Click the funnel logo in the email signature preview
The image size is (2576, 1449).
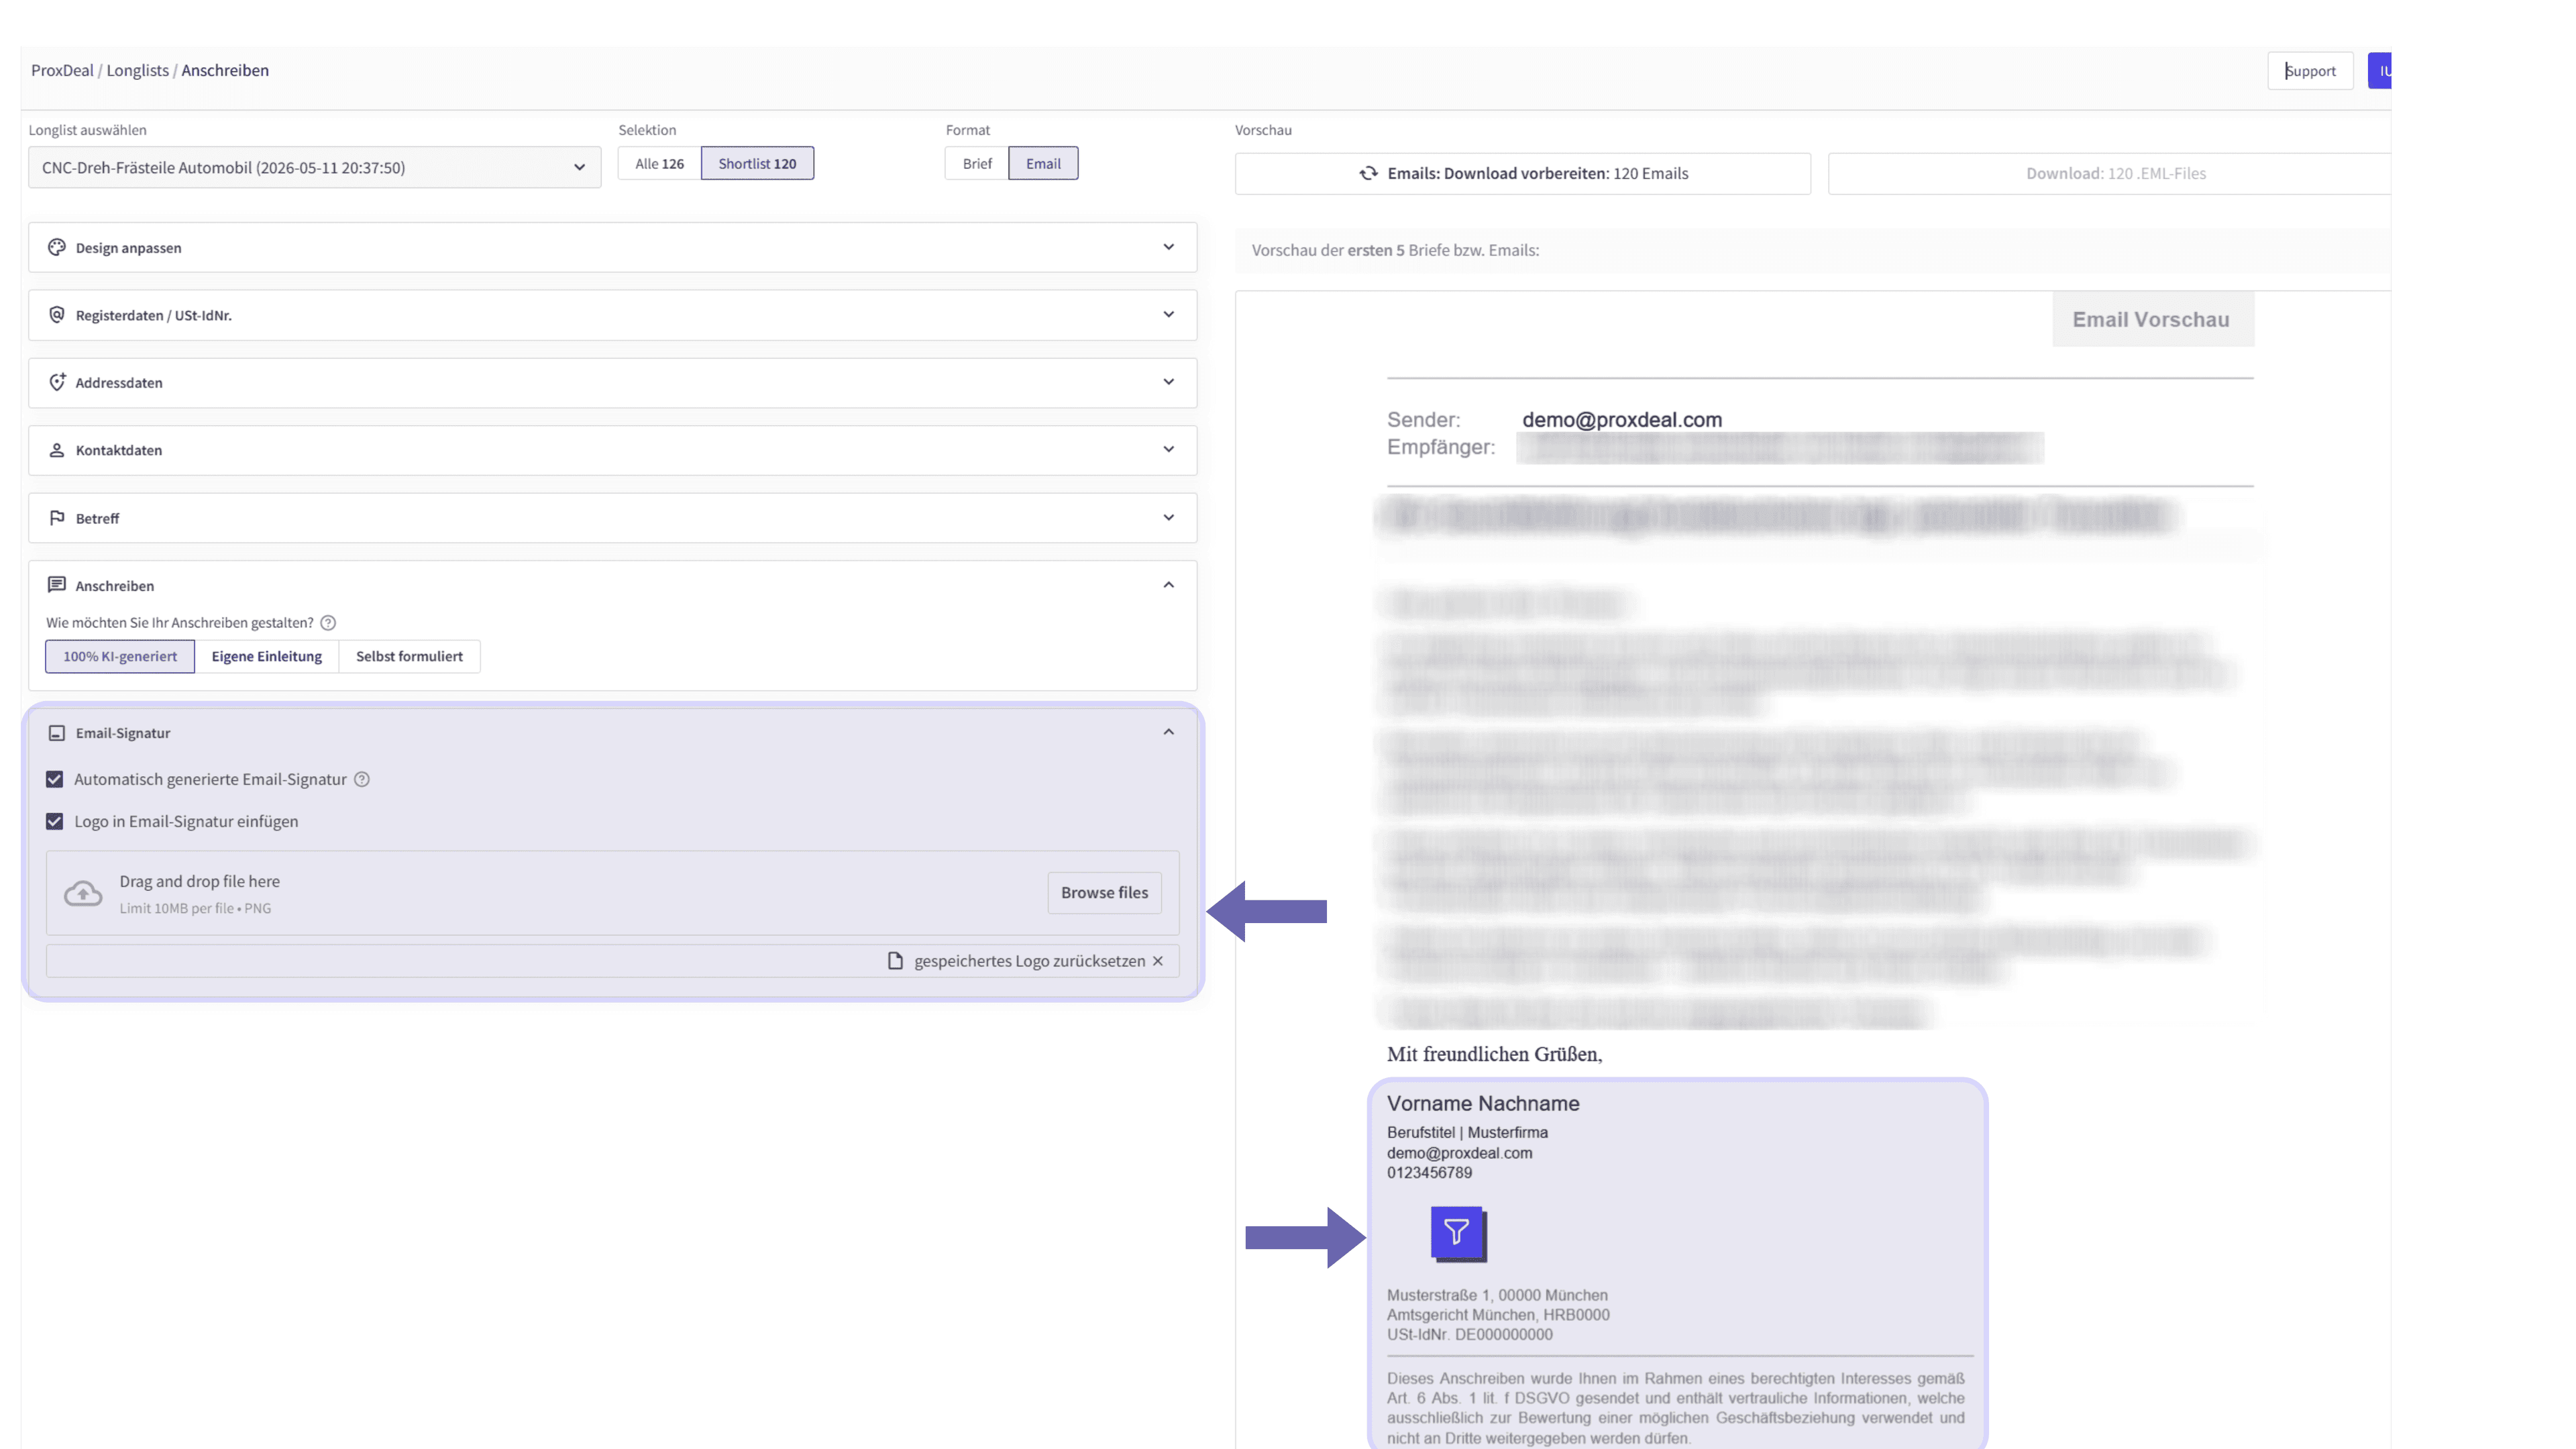tap(1458, 1234)
